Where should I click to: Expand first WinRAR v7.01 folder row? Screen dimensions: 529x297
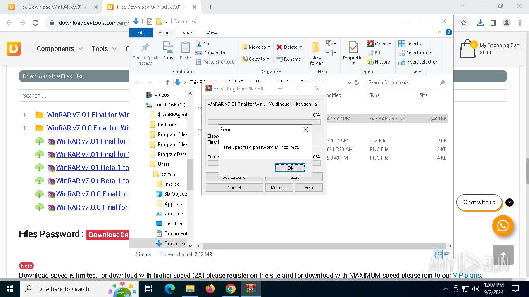coord(25,115)
